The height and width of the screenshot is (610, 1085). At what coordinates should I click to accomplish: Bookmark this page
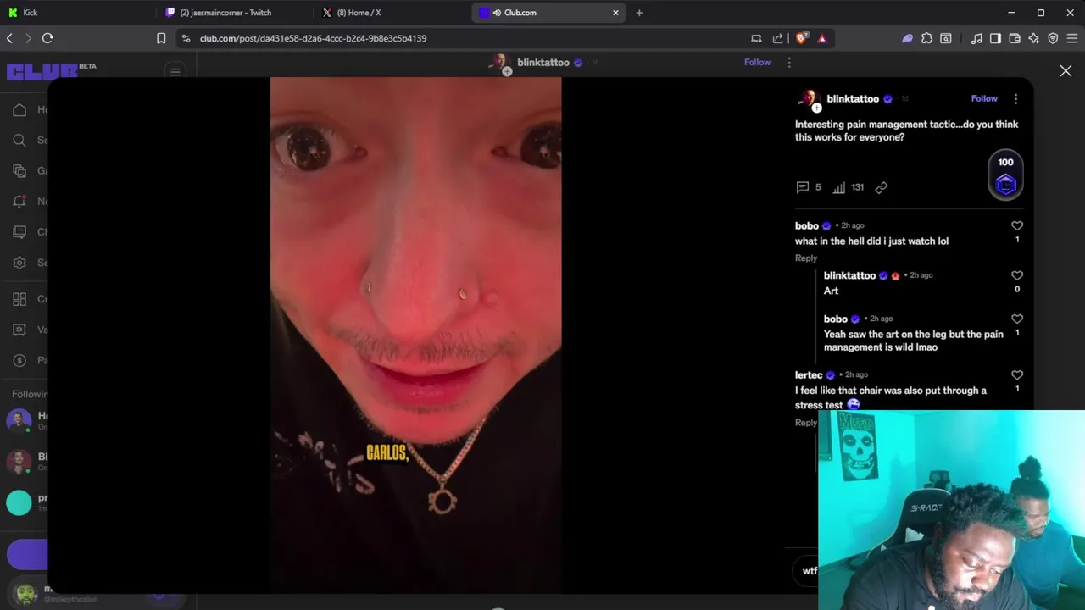tap(161, 38)
